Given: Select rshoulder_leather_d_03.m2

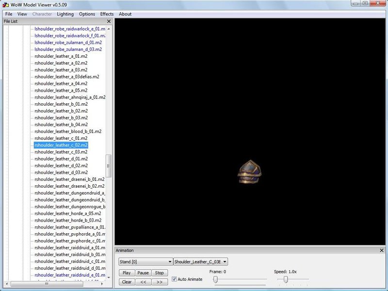Looking at the screenshot, I should pyautogui.click(x=61, y=173).
